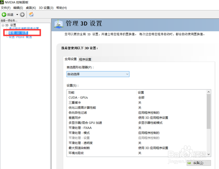Select the 环境光吸收 row
The width and height of the screenshot is (219, 169).
[136, 153]
